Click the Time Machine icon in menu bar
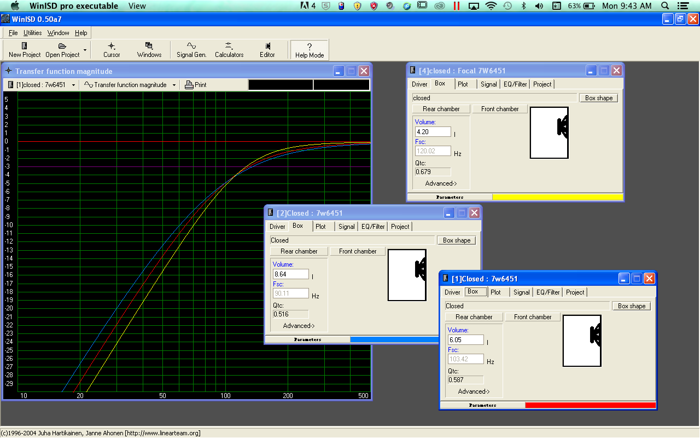The width and height of the screenshot is (700, 438). [507, 5]
